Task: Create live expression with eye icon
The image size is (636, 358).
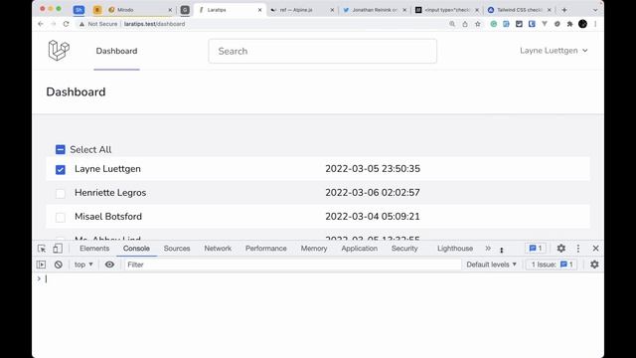Action: point(109,265)
